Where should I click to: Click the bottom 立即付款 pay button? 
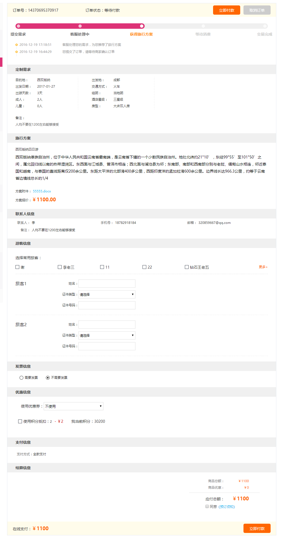(257, 528)
